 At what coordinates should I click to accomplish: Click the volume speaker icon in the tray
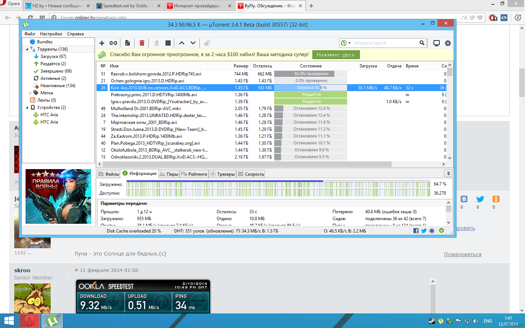(x=475, y=321)
